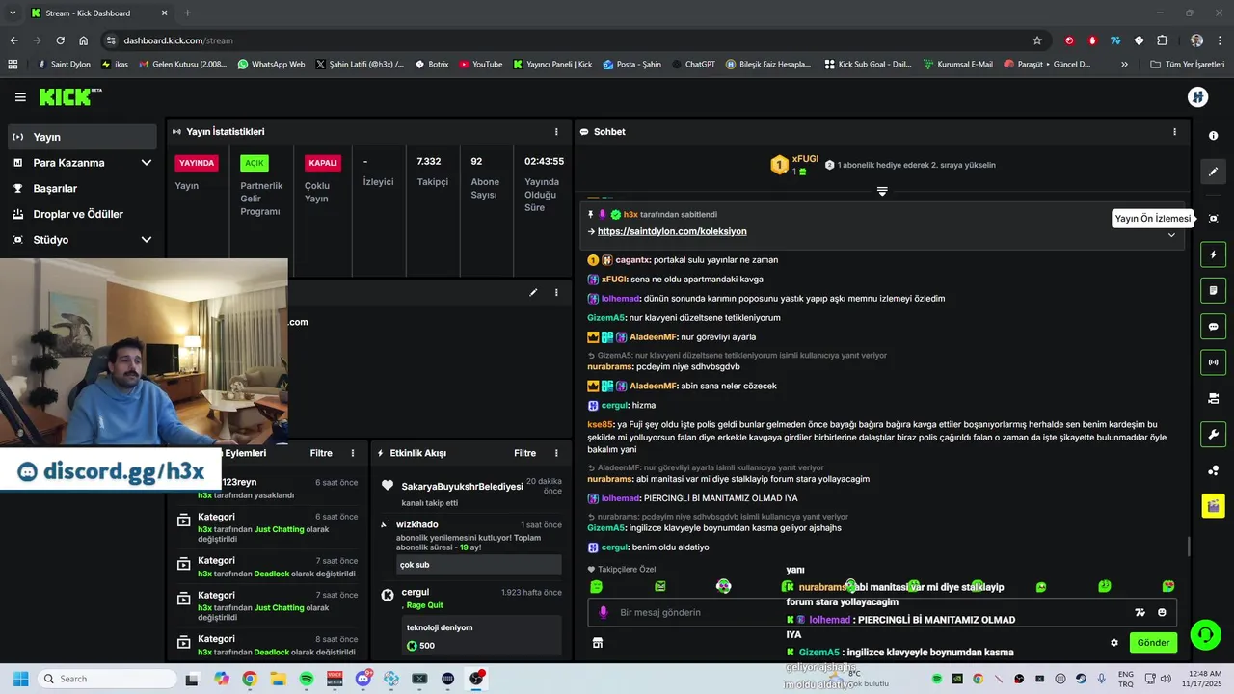
Task: Click the lightning bolt quick actions icon
Action: [x=1214, y=254]
